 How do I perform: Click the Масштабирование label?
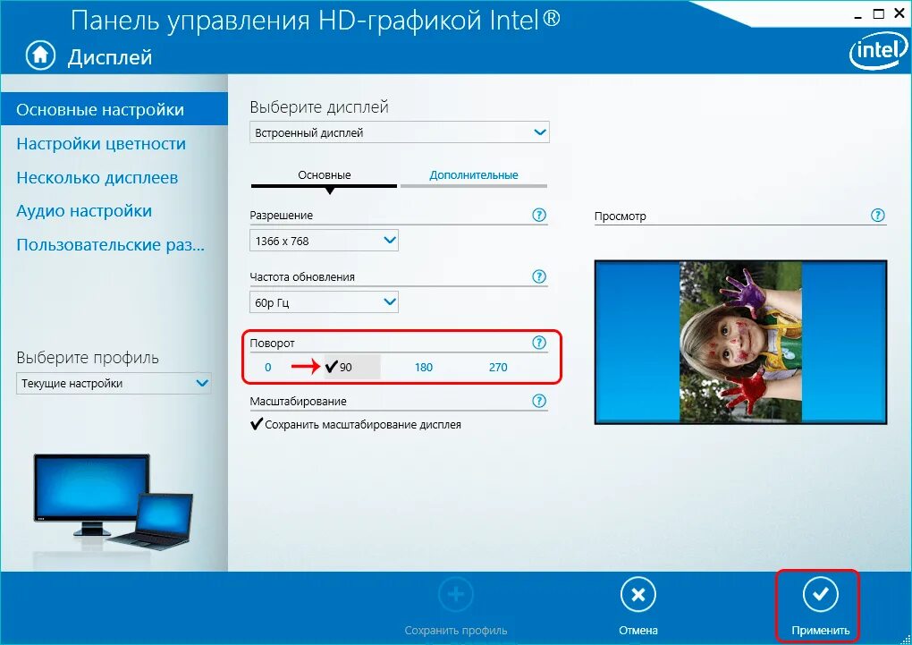coord(298,401)
